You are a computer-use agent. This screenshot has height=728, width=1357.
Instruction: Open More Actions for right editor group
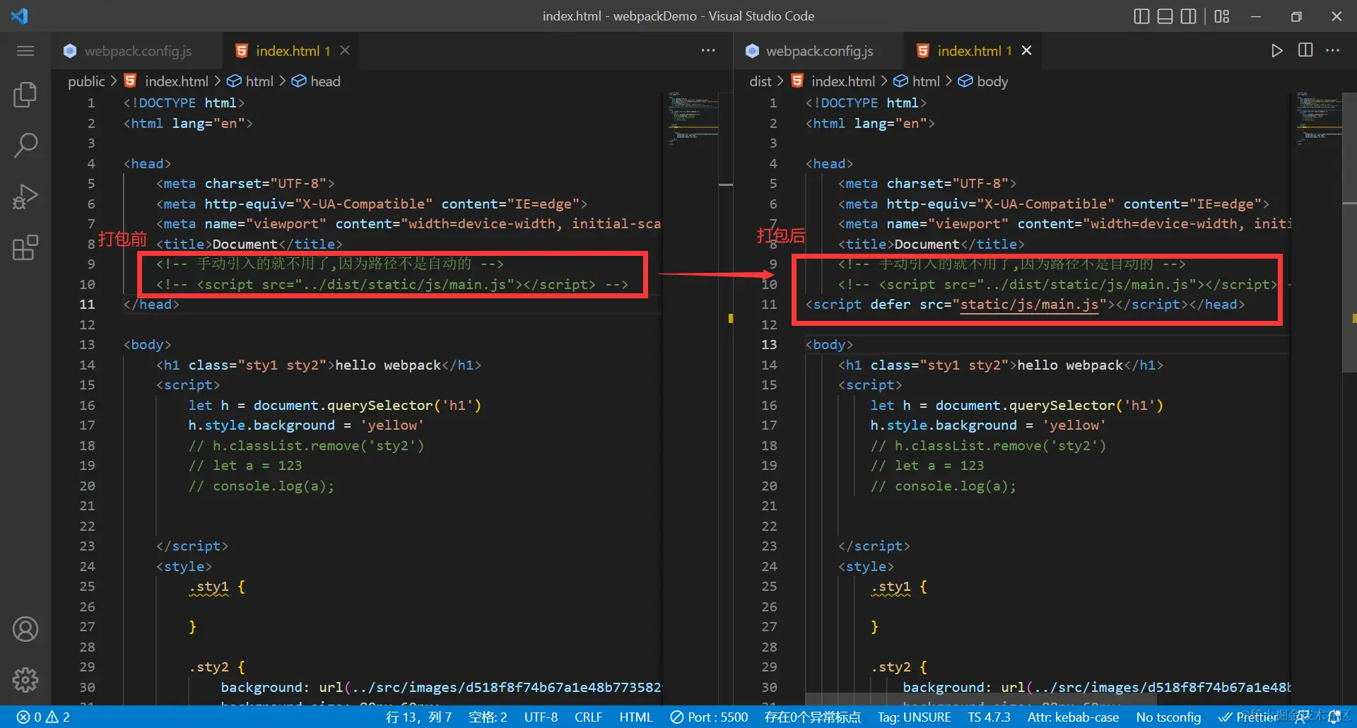pyautogui.click(x=1333, y=50)
